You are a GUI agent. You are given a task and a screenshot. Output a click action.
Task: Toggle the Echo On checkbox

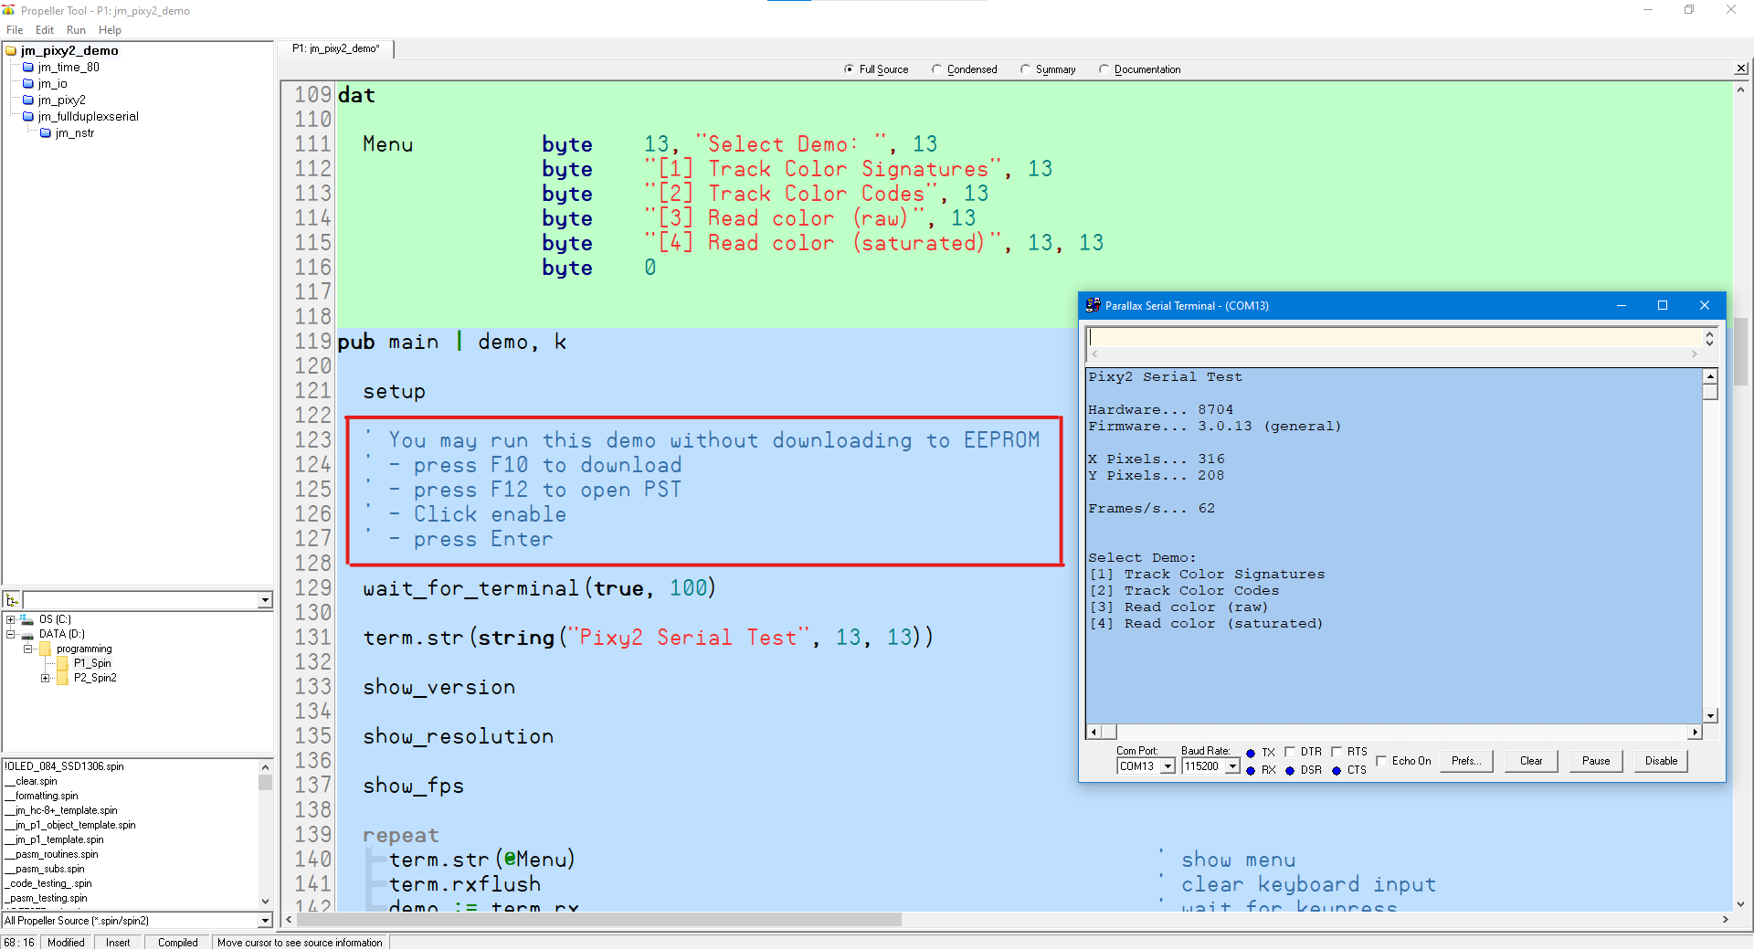1381,761
